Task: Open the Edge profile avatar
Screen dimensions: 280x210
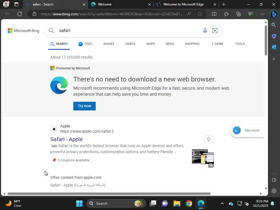Action: (x=6, y=4)
